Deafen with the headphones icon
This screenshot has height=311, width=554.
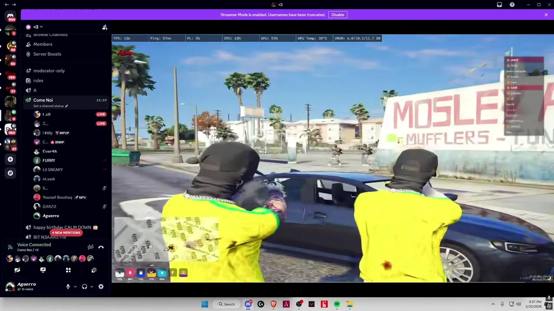coord(84,286)
